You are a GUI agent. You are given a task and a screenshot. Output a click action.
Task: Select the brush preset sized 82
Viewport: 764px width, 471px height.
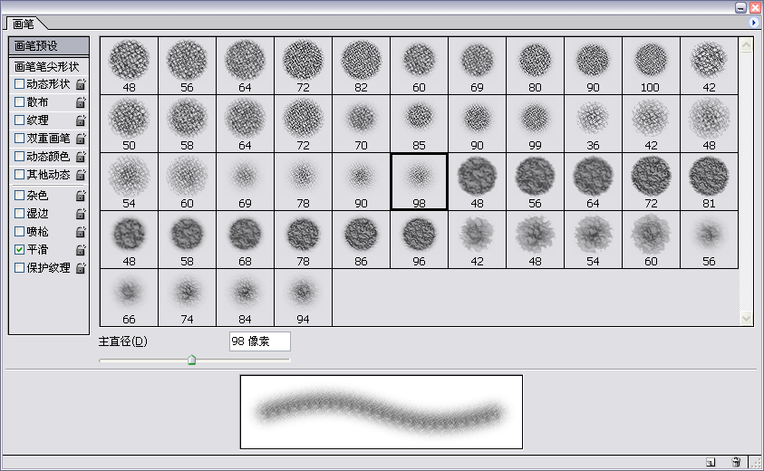[361, 66]
